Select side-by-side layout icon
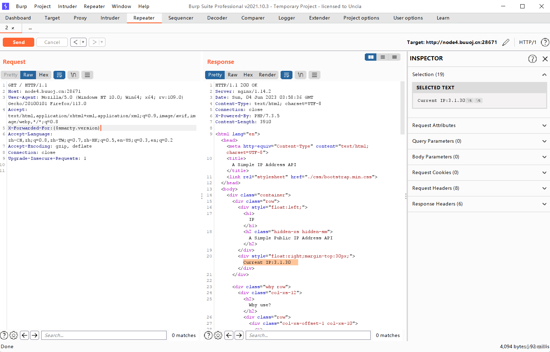Screen dimensions: 550x352 coord(371,57)
